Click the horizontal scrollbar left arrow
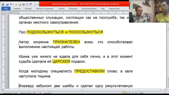 pyautogui.click(x=3, y=90)
